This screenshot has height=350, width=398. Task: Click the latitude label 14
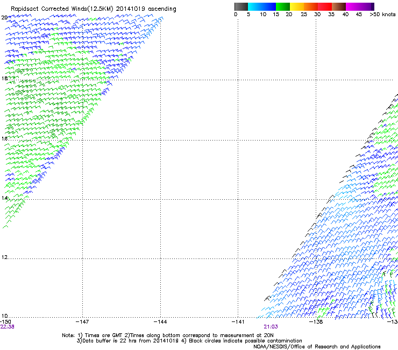[4, 198]
